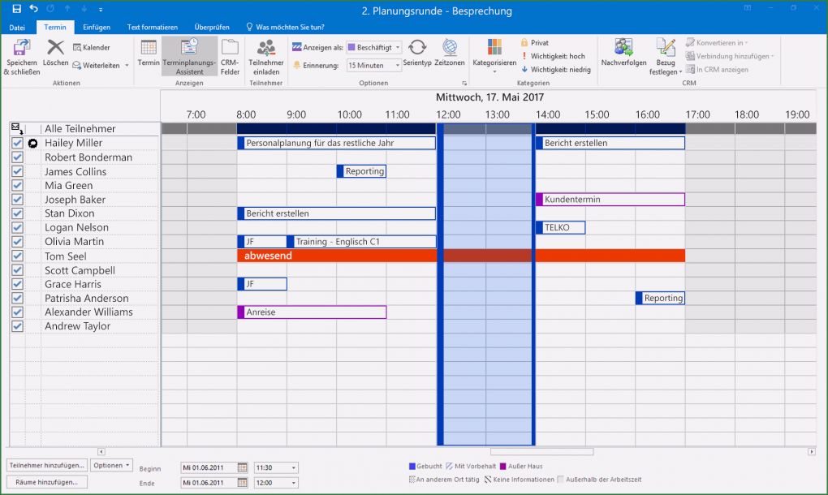The width and height of the screenshot is (828, 495).
Task: Click the Serientyp recurrence icon
Action: pos(417,52)
